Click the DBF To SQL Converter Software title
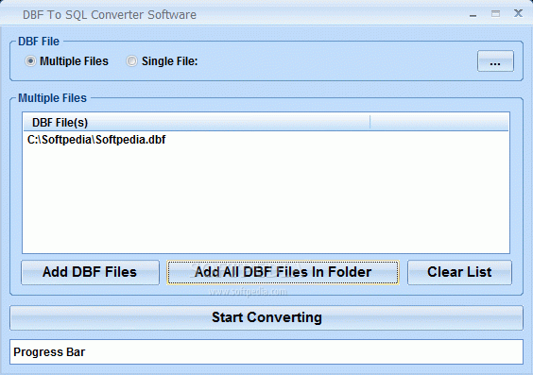The height and width of the screenshot is (375, 533). click(x=110, y=15)
